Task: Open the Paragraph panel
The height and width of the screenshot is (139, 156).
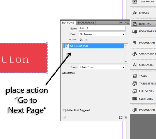Action: pos(143,43)
